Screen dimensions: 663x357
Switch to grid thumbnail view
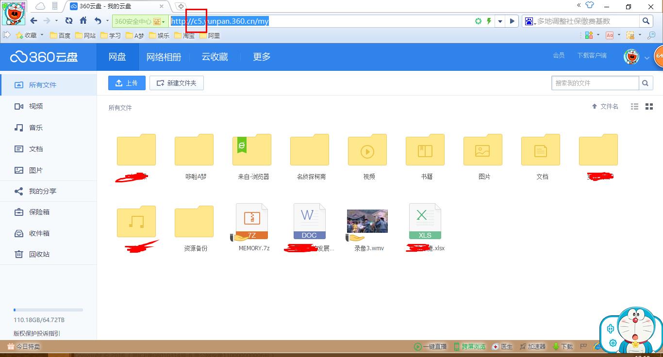[x=649, y=107]
